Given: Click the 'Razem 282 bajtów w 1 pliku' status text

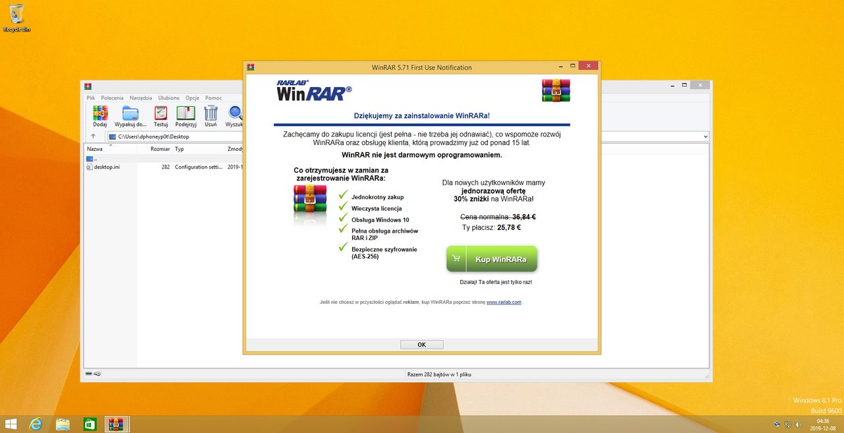Looking at the screenshot, I should click(439, 374).
